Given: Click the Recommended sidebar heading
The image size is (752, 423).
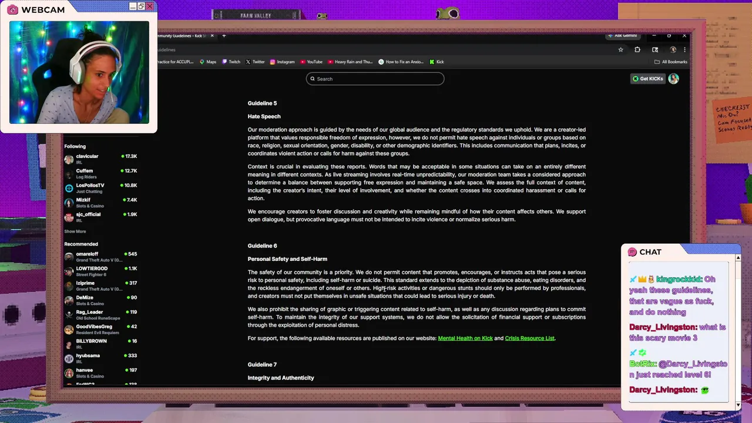Looking at the screenshot, I should click(81, 244).
